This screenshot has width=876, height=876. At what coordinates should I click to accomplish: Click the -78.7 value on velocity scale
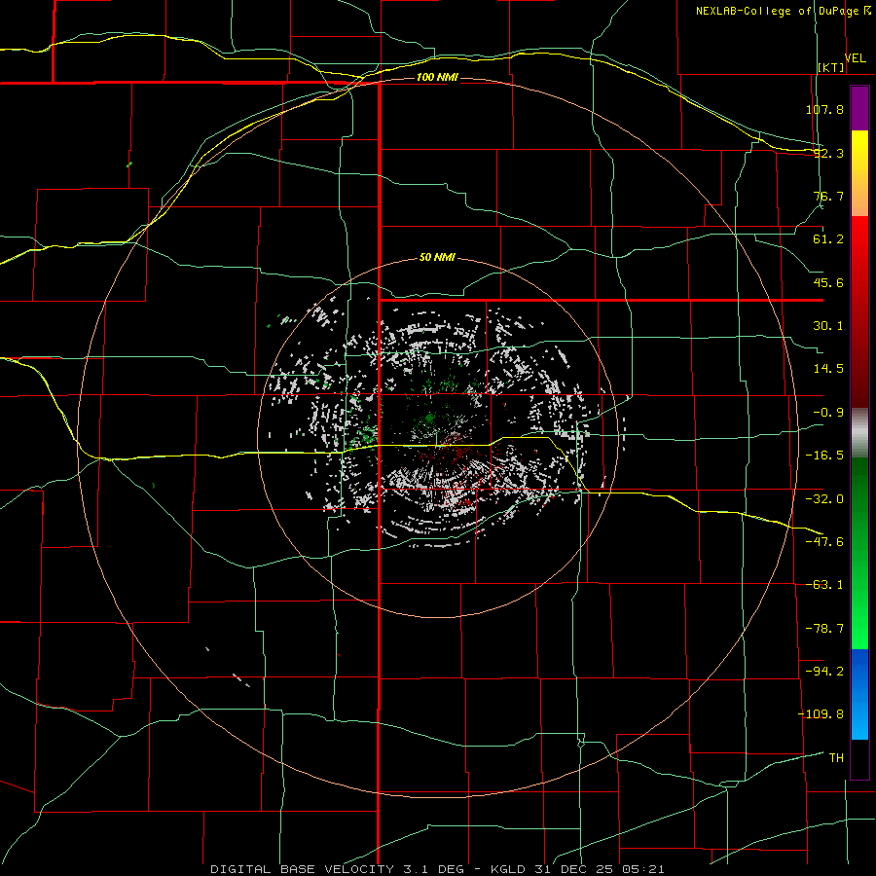(x=824, y=629)
